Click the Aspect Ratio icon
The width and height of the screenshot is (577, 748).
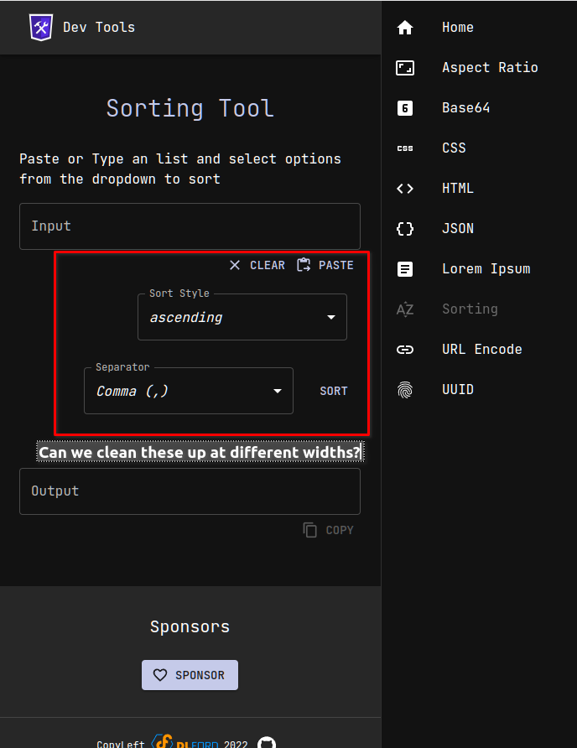coord(405,68)
